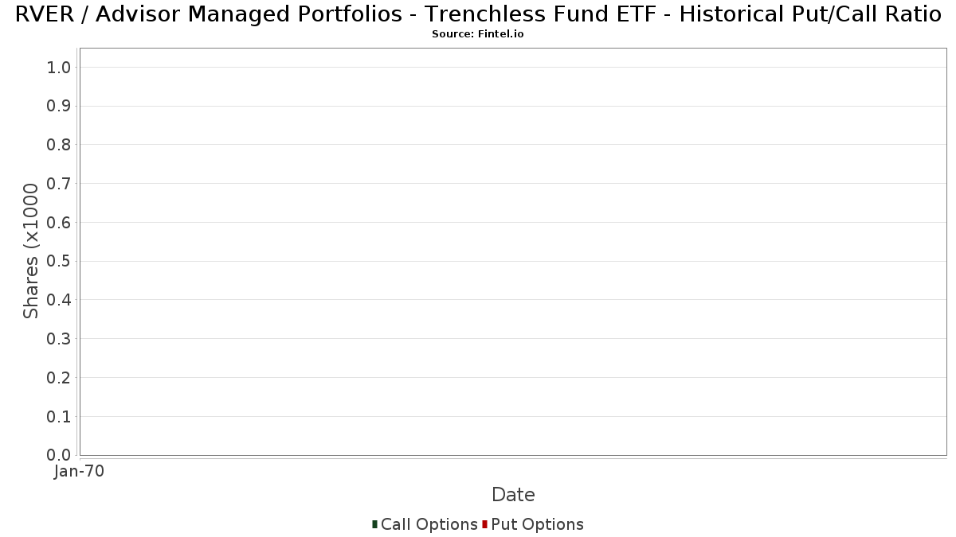Click the 0.5 y-axis tick label

(59, 262)
